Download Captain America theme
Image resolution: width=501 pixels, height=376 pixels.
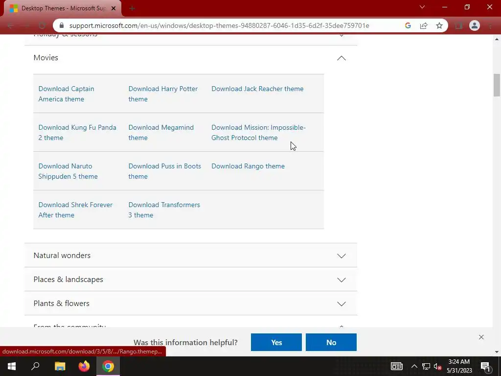[66, 94]
